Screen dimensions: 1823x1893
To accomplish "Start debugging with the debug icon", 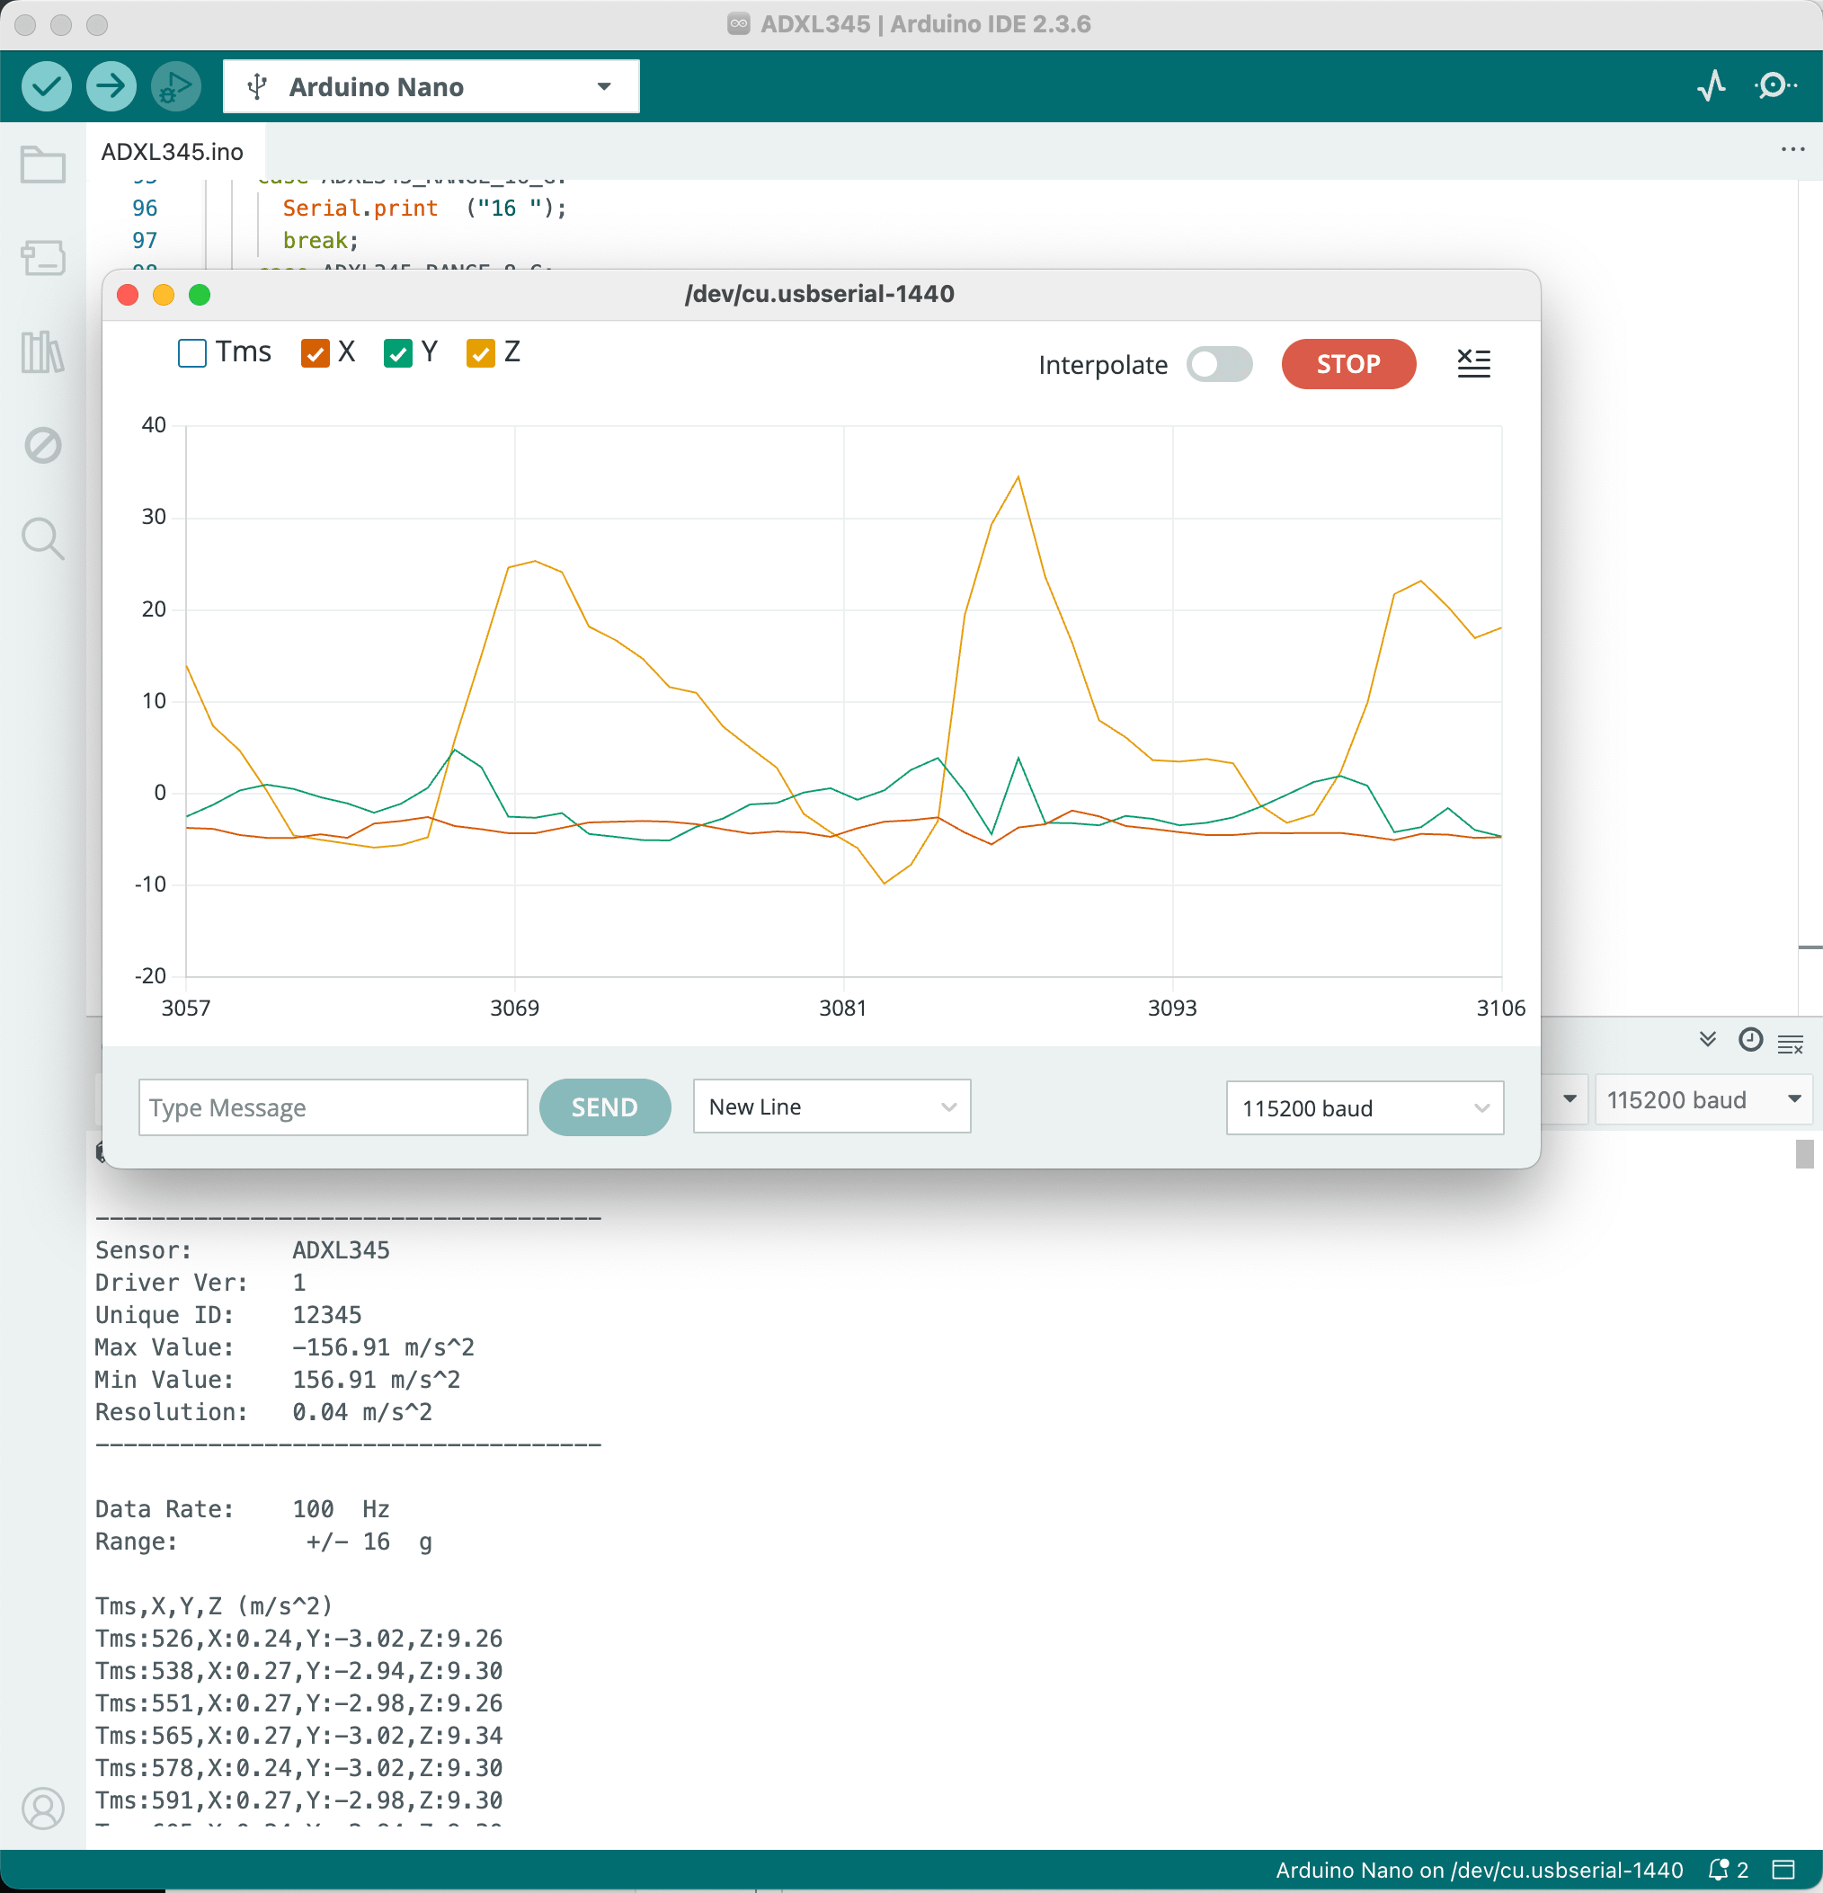I will click(176, 87).
